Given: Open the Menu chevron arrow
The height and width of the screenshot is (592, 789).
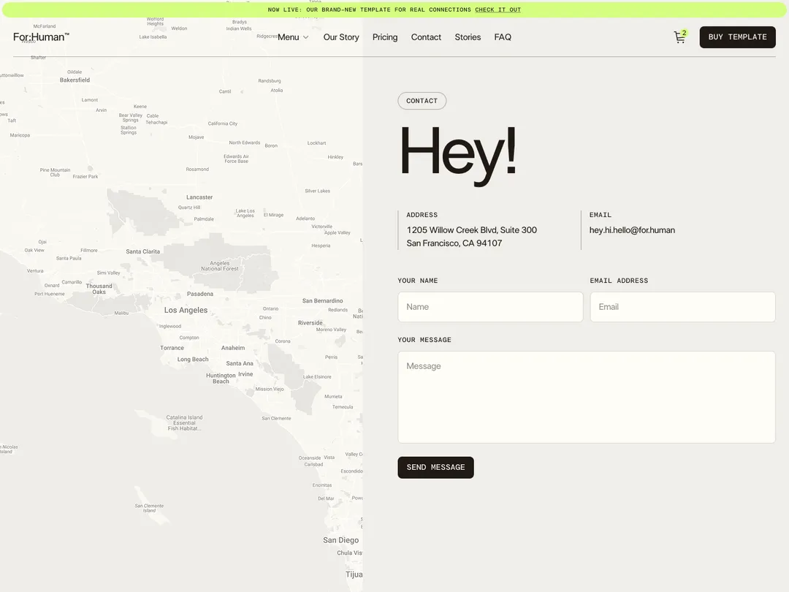Looking at the screenshot, I should click(305, 37).
